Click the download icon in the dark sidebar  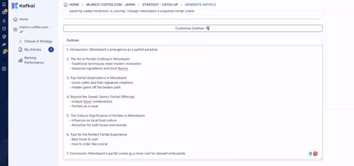click(x=4, y=20)
